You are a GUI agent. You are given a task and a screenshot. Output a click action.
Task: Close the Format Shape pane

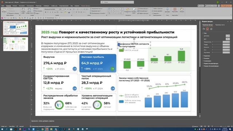tap(230, 21)
